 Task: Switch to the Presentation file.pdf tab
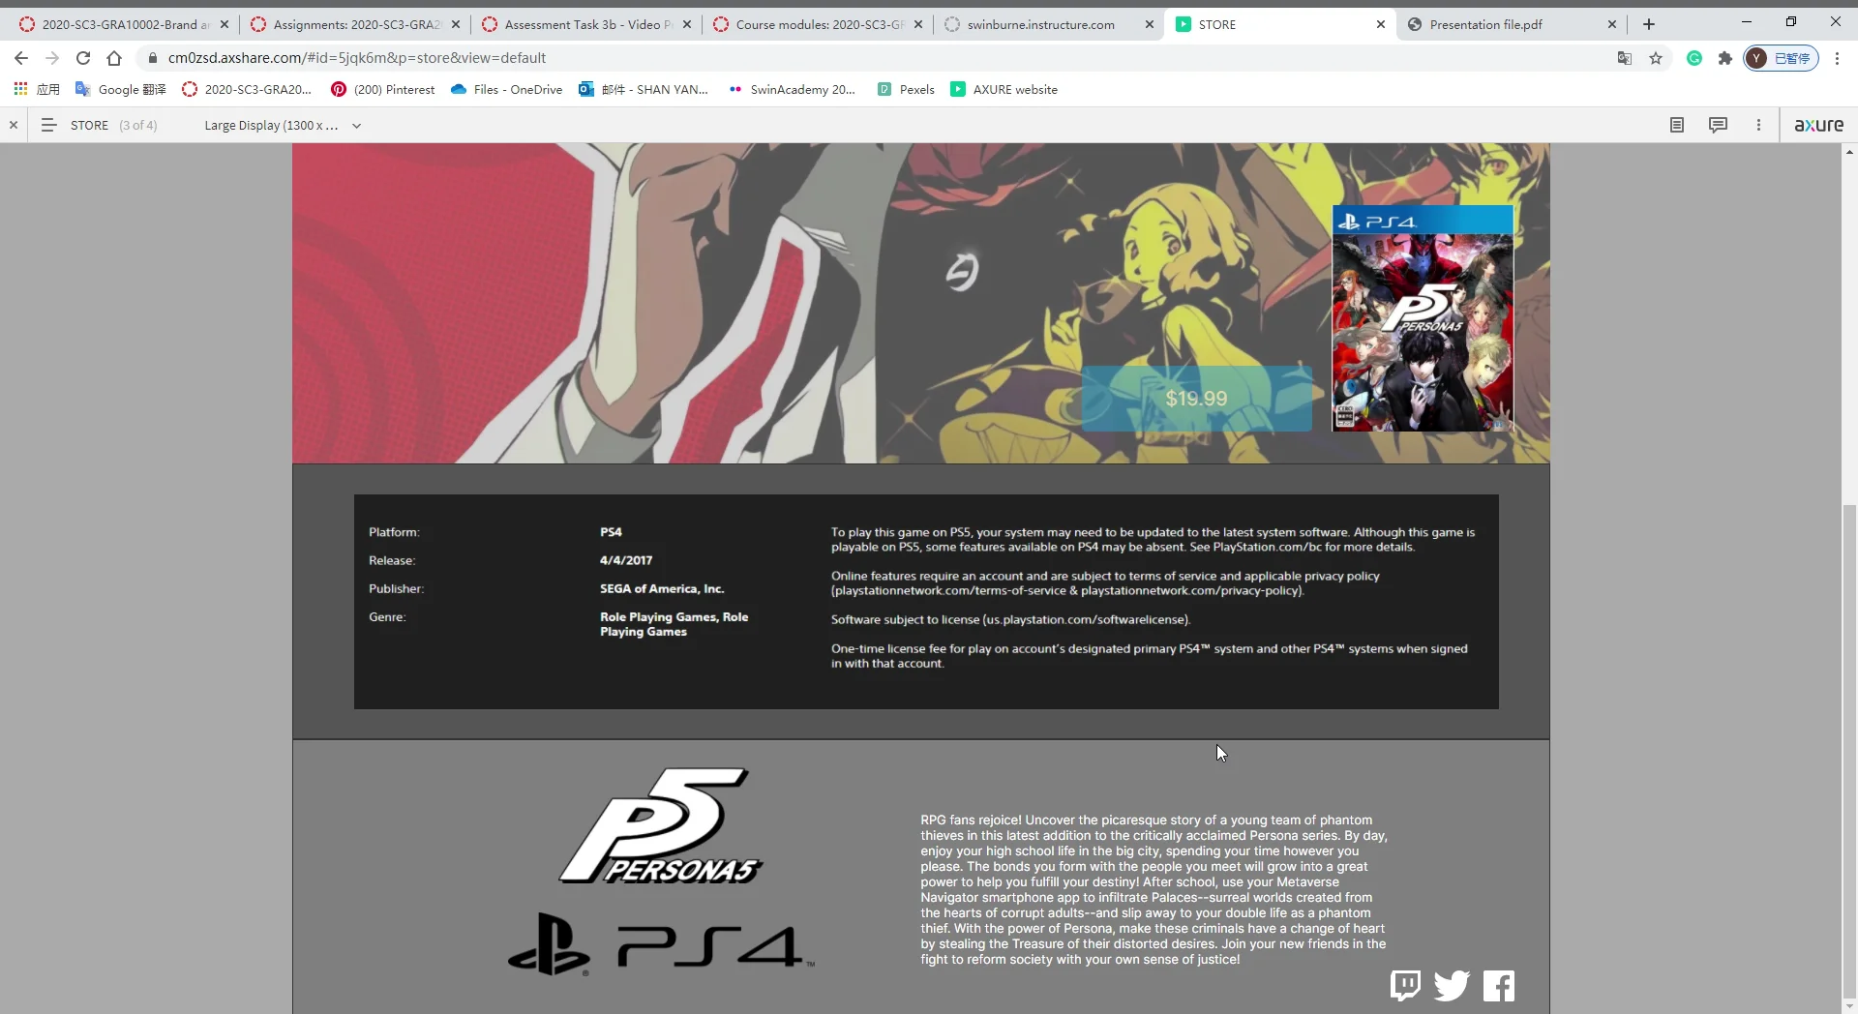click(1513, 24)
